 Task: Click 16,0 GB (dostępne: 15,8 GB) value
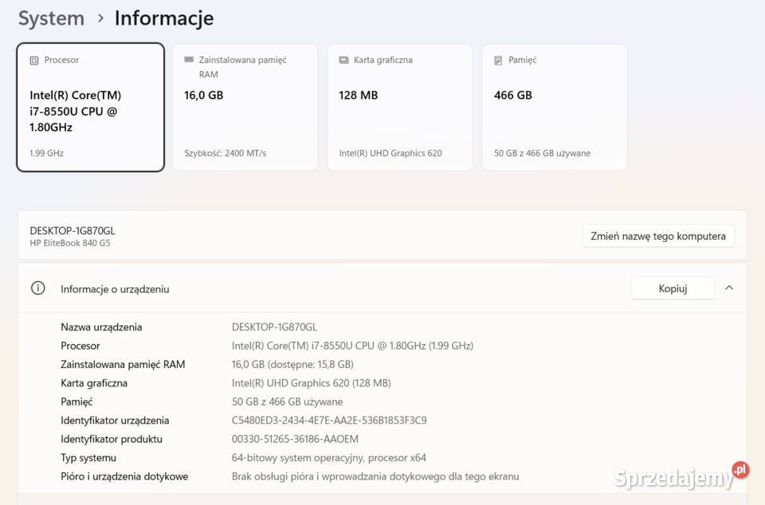[x=292, y=364]
